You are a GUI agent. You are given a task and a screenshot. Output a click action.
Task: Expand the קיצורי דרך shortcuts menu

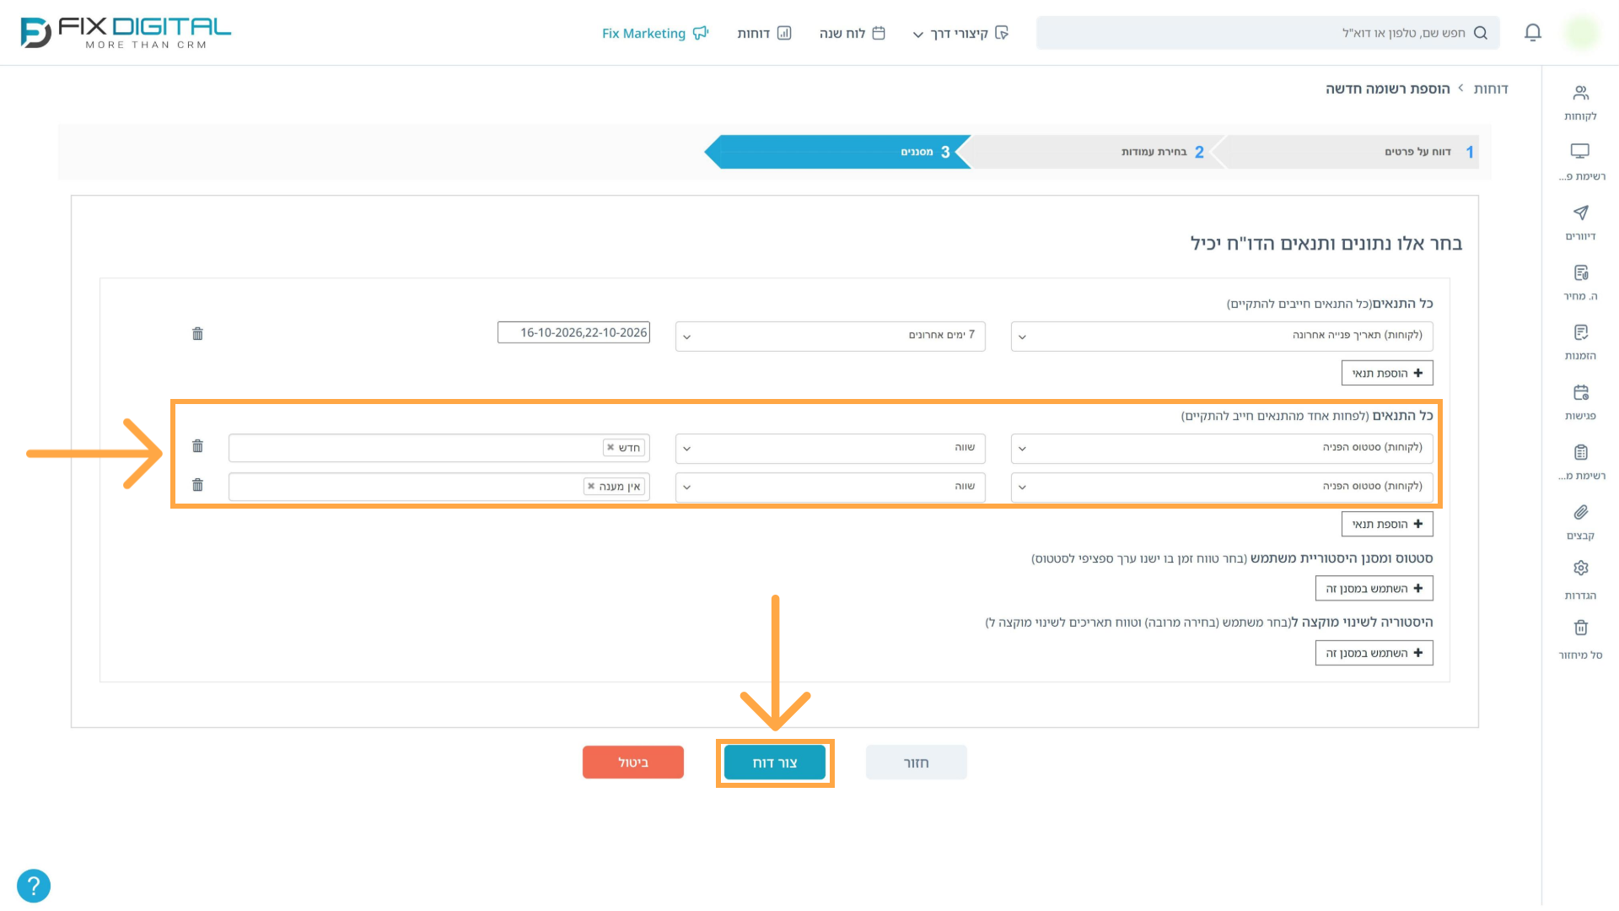(960, 33)
